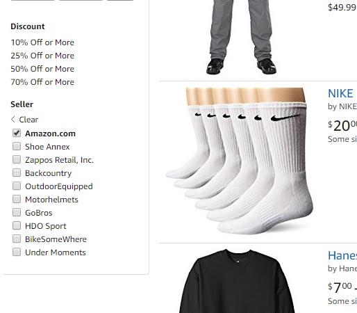Enable the Zappos Retail, Inc. checkbox
357x313 pixels.
17,159
